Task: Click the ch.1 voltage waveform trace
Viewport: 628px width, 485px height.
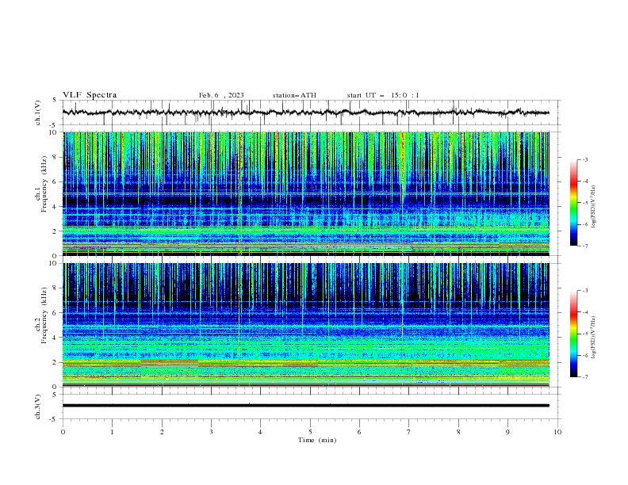Action: [305, 113]
